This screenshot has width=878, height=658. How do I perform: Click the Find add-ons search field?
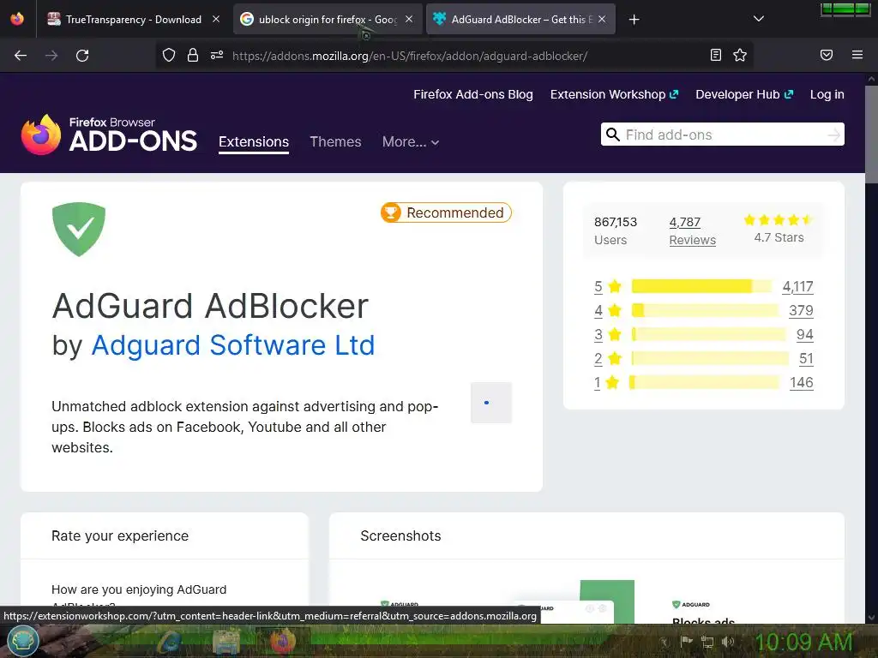coord(722,135)
